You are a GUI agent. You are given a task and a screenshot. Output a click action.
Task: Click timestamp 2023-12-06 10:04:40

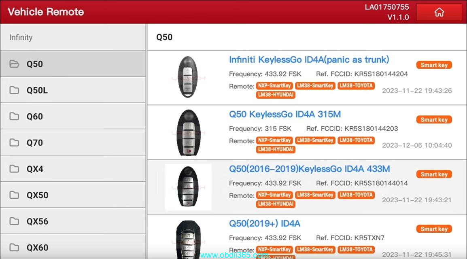417,145
